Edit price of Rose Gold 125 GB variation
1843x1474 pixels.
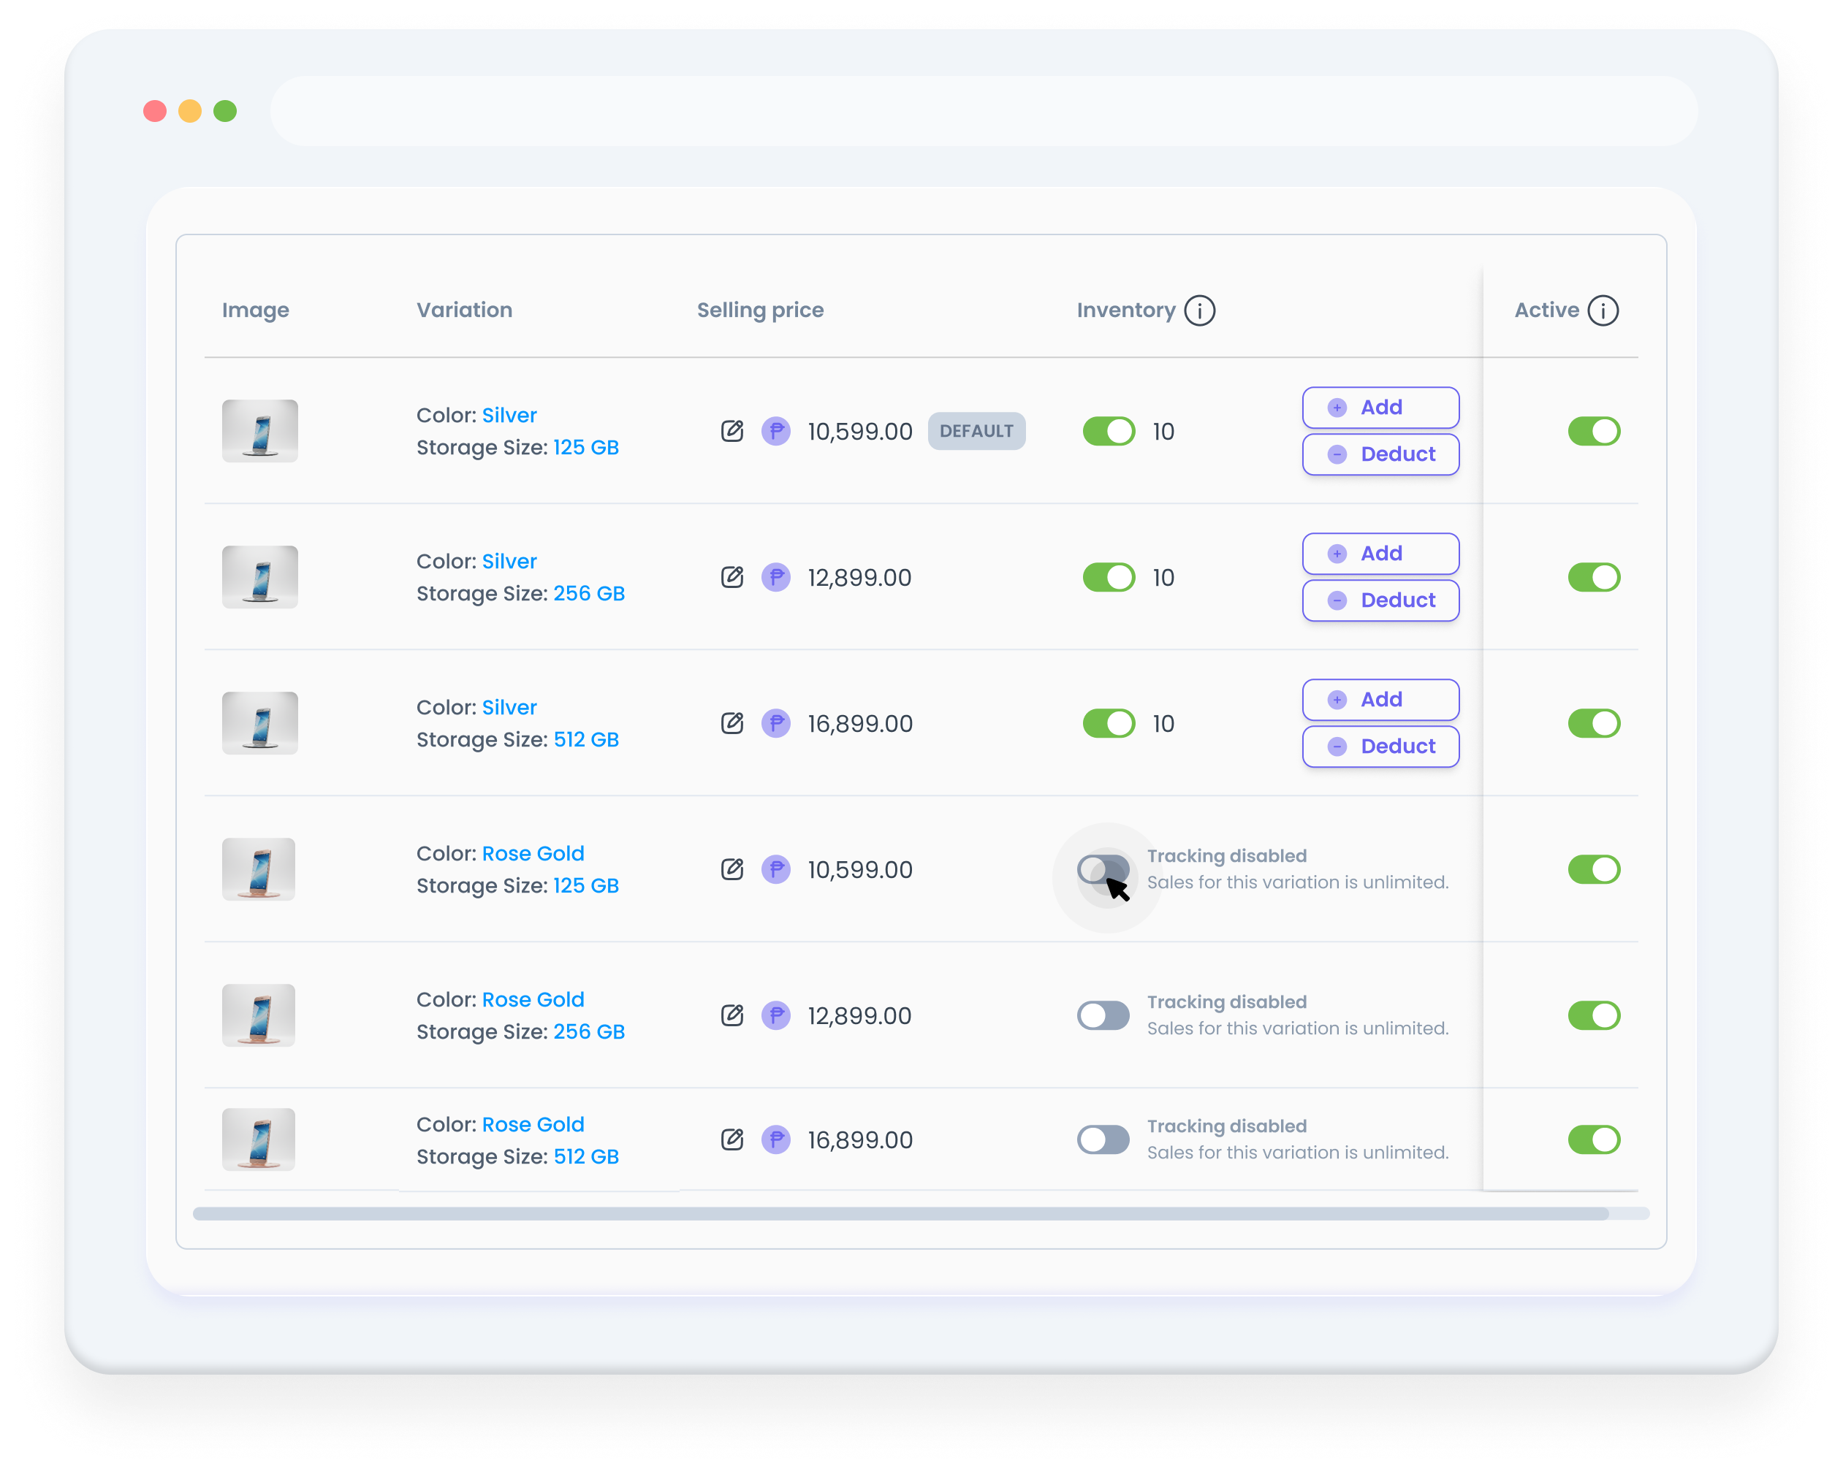(x=731, y=869)
